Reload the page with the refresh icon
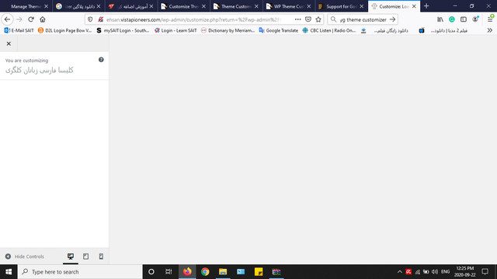The height and width of the screenshot is (279, 497). (31, 19)
